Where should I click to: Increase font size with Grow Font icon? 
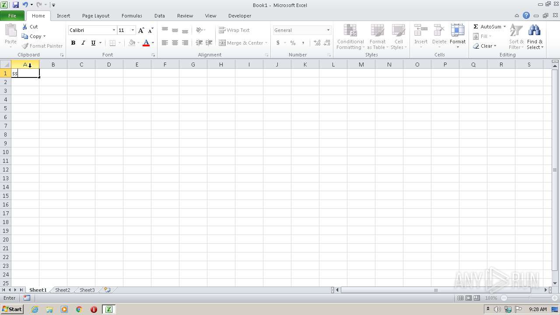[141, 30]
